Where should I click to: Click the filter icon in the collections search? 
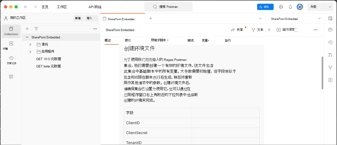36,29
